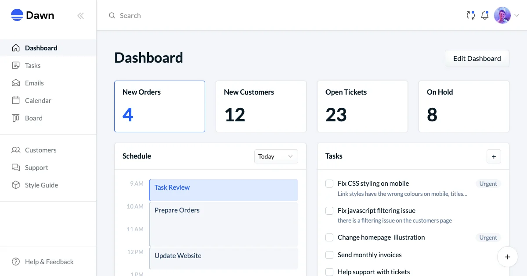The width and height of the screenshot is (527, 276).
Task: Open the user avatar profile picture
Action: pyautogui.click(x=502, y=15)
